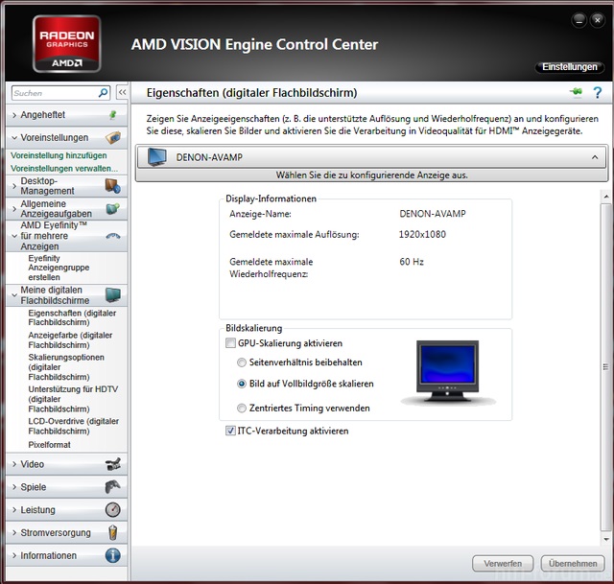Collapse the Voreinstellungen section
The height and width of the screenshot is (584, 614).
click(x=14, y=138)
